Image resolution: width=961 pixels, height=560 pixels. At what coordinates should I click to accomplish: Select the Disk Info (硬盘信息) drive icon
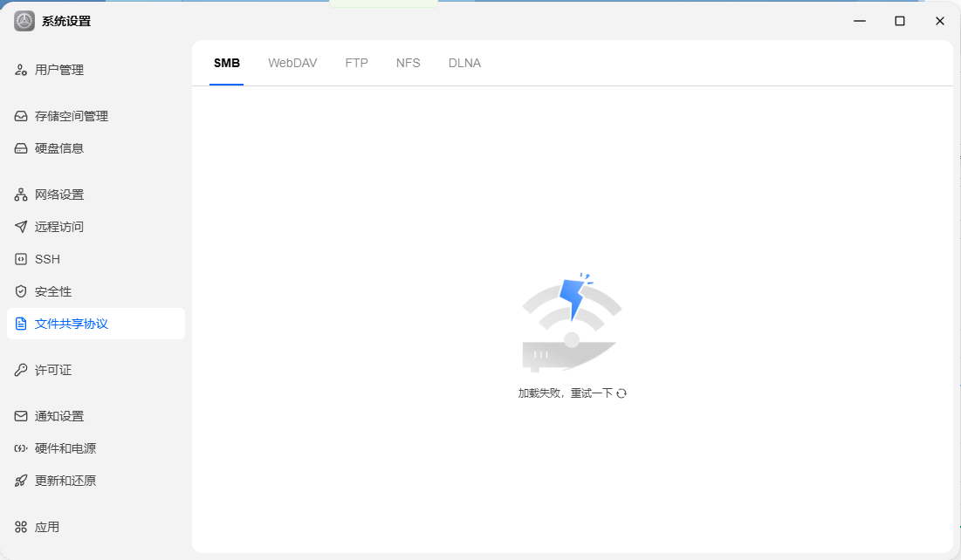21,148
